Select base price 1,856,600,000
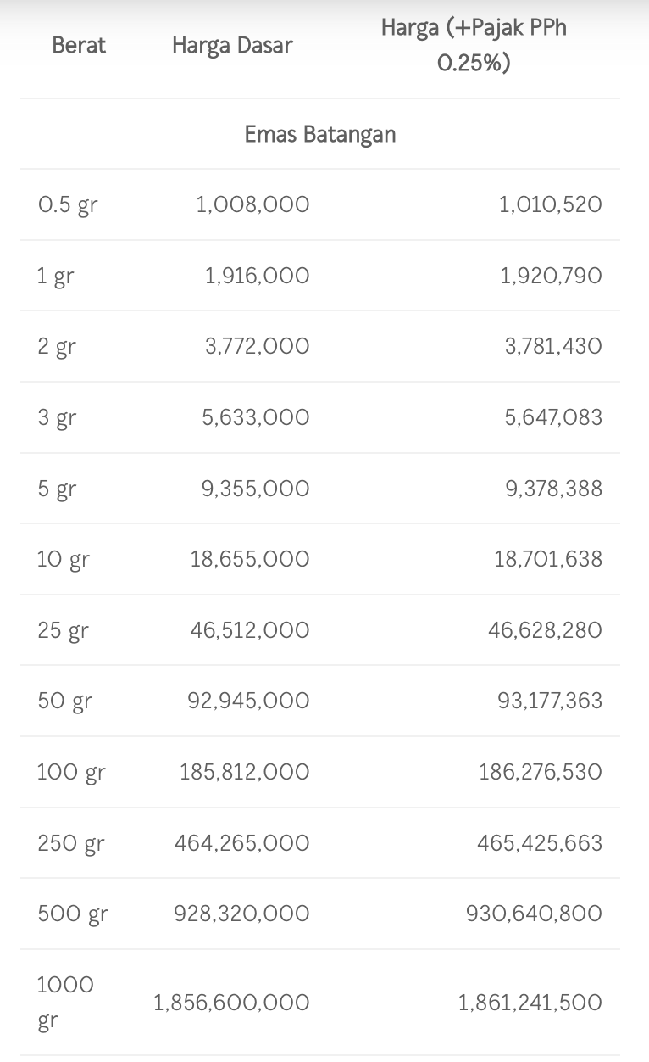Screen dimensions: 649x1062 (231, 1003)
